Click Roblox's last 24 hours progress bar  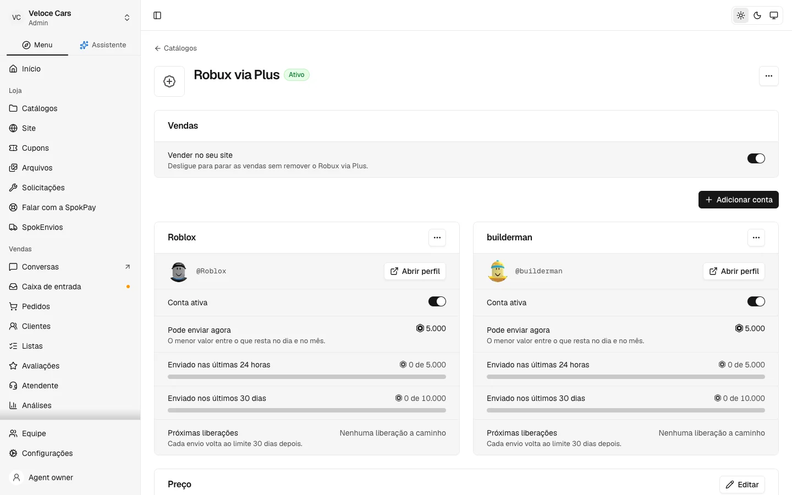(307, 377)
